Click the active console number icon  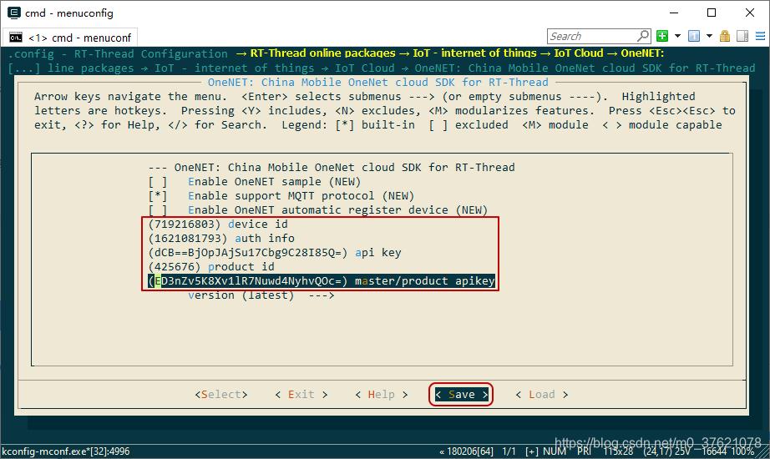click(694, 36)
